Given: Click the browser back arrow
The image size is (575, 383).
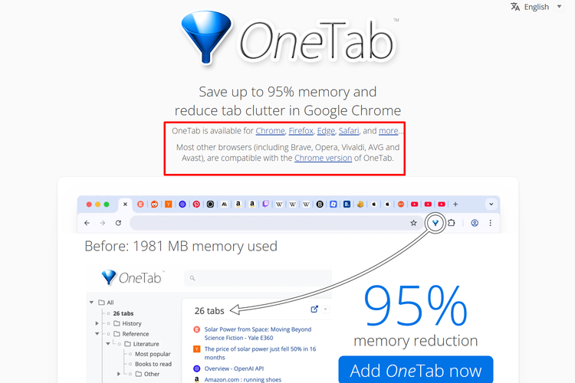Looking at the screenshot, I should click(87, 223).
